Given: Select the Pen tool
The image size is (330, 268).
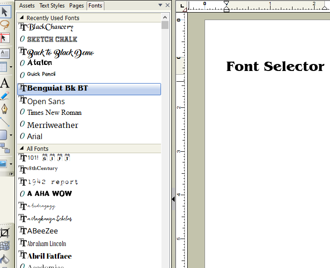Looking at the screenshot, I should 5,109.
